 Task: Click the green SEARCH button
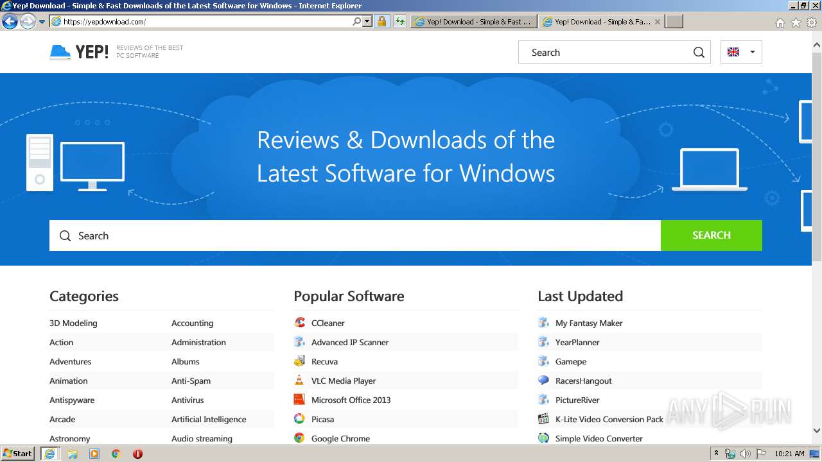pos(712,235)
